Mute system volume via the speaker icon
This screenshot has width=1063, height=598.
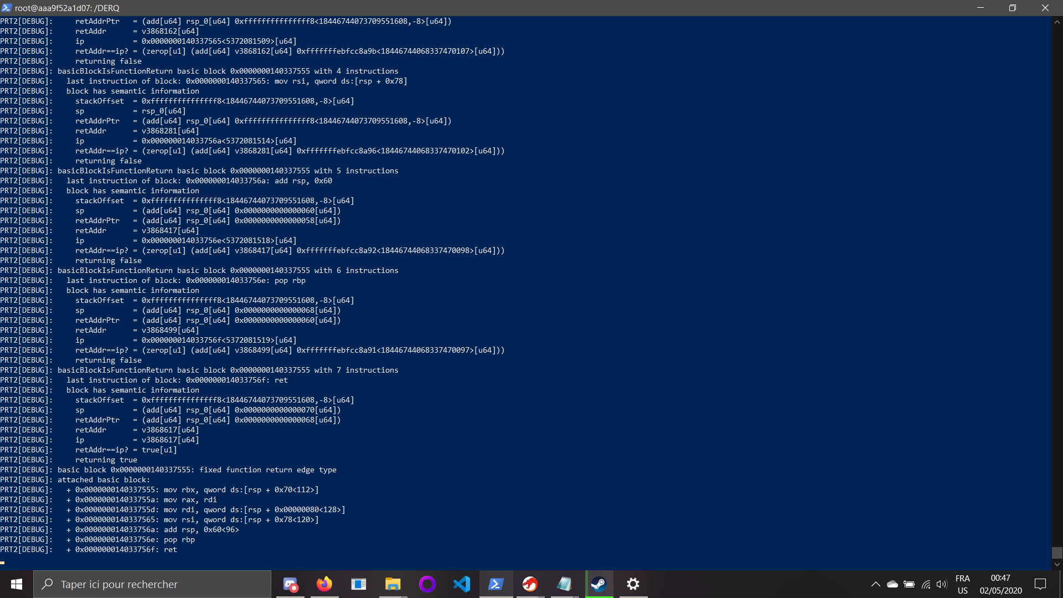coord(943,584)
